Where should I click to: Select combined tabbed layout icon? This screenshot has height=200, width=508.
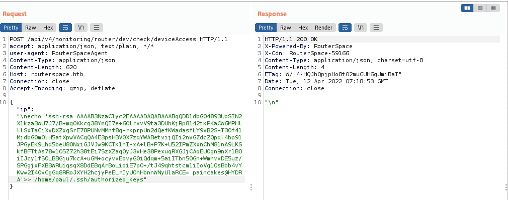[493, 8]
